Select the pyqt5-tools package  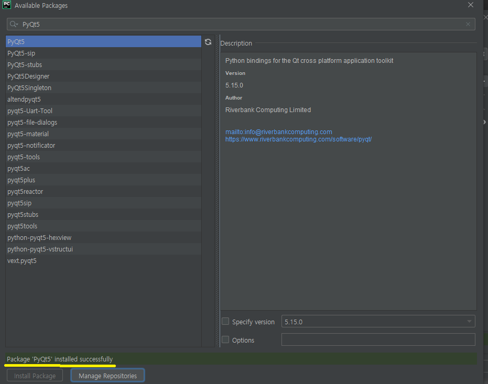[x=103, y=157]
